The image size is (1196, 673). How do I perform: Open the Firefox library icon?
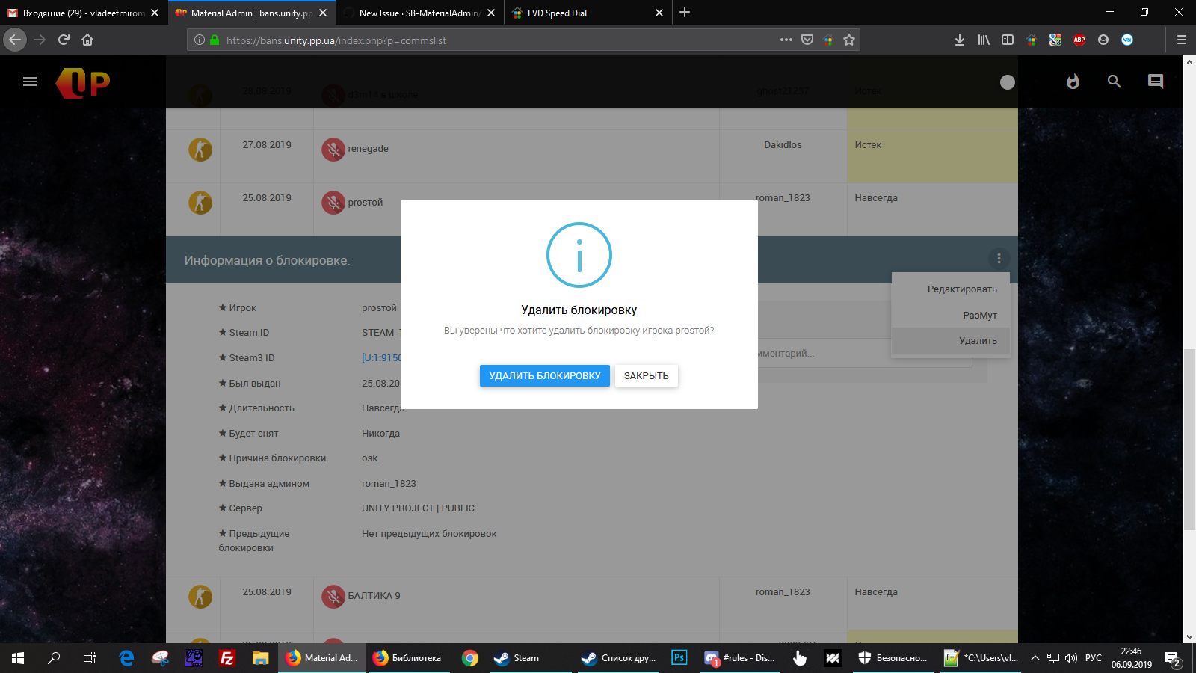coord(984,40)
